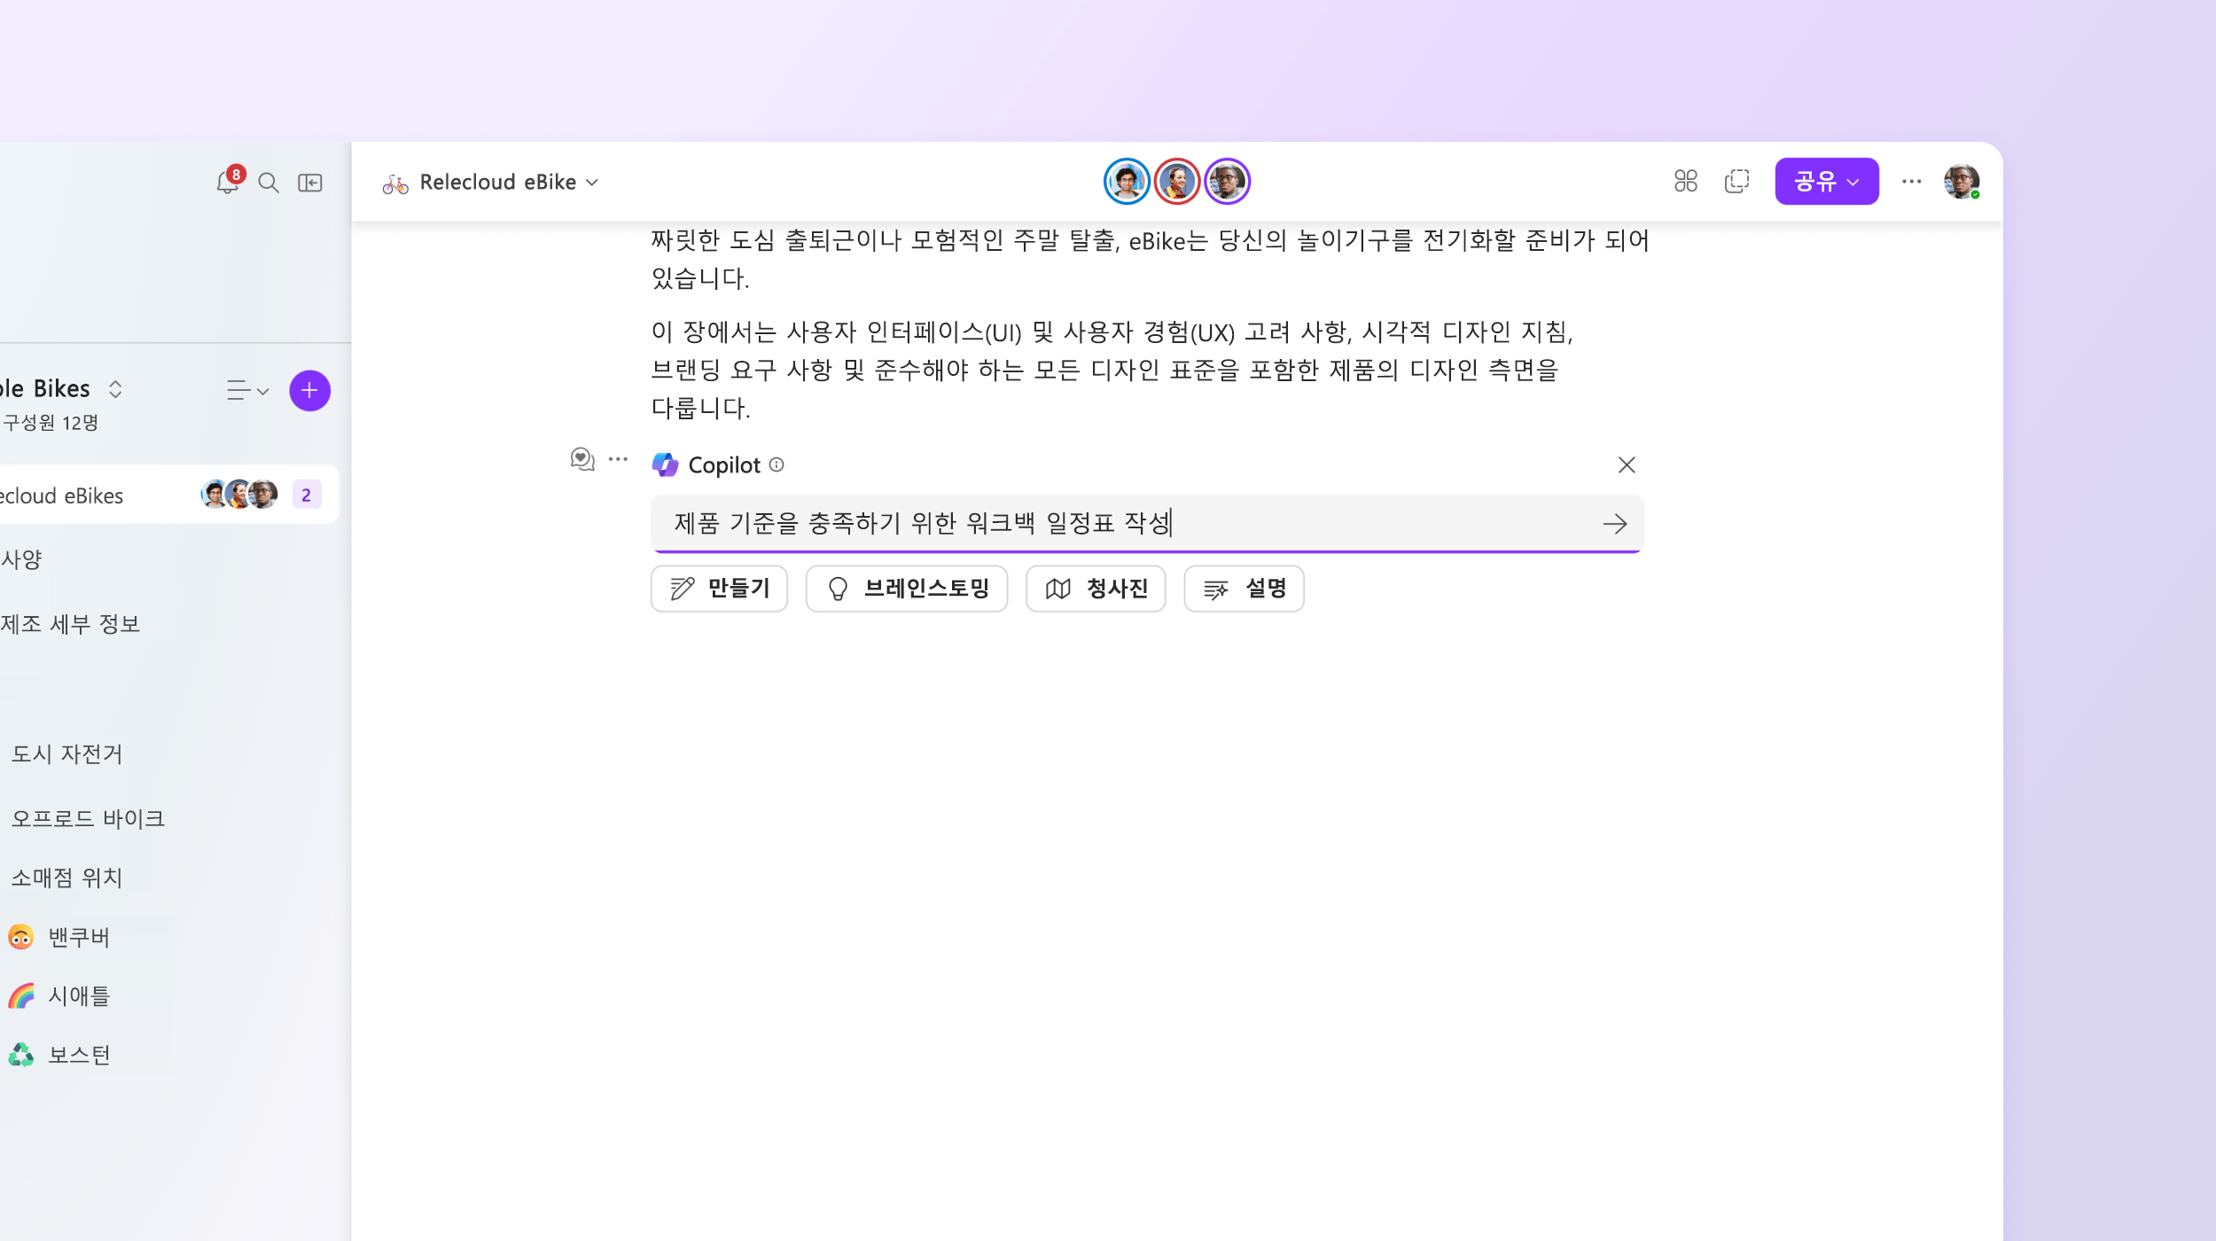Collapse the sidebar panel icon
Screen dimensions: 2216x1241
[x=310, y=183]
